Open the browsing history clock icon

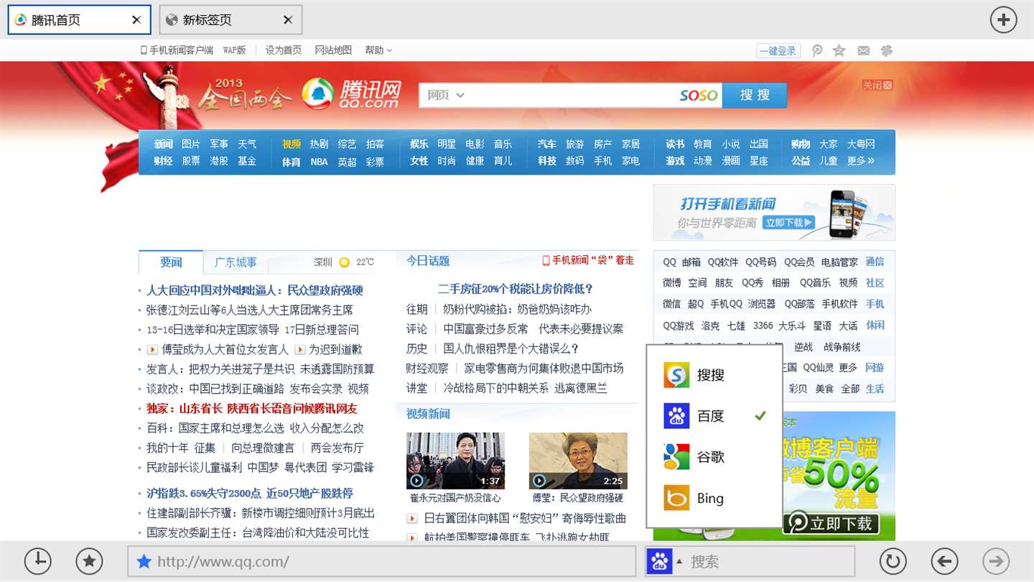[37, 561]
